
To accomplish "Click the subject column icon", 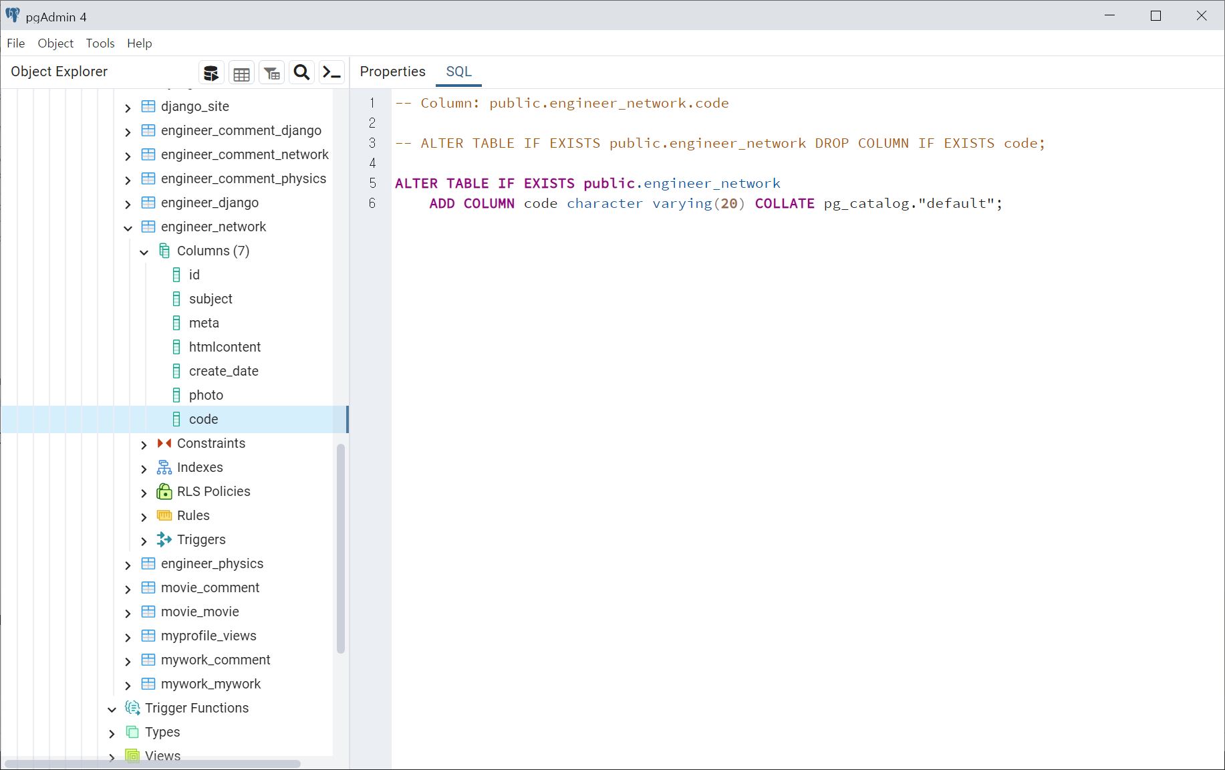I will point(176,299).
